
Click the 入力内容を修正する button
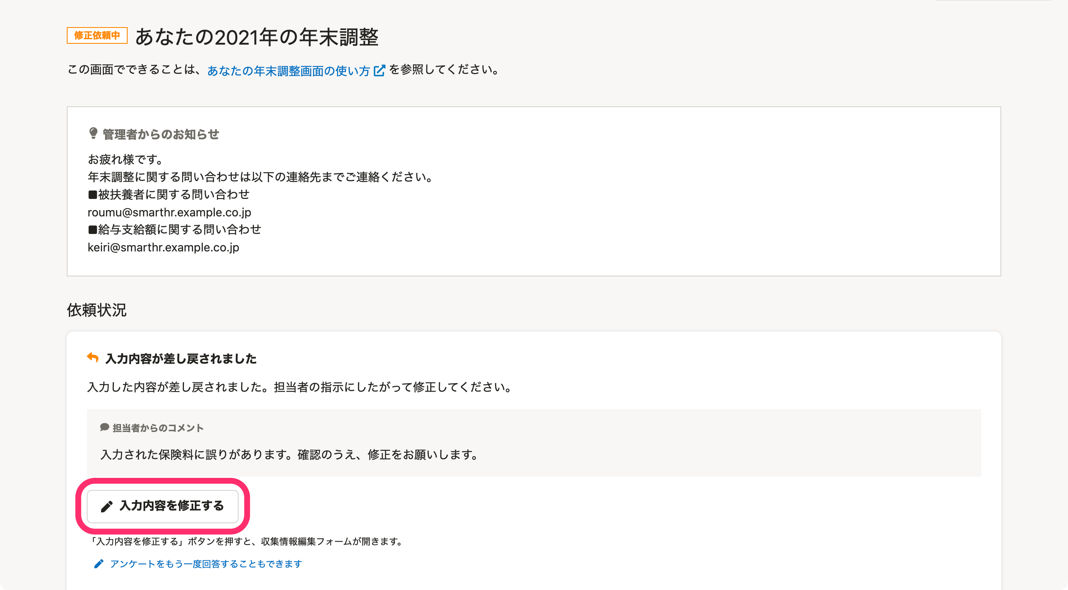pyautogui.click(x=163, y=506)
